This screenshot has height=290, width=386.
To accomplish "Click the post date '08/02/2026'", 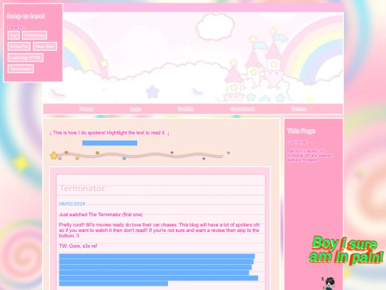I will click(72, 203).
